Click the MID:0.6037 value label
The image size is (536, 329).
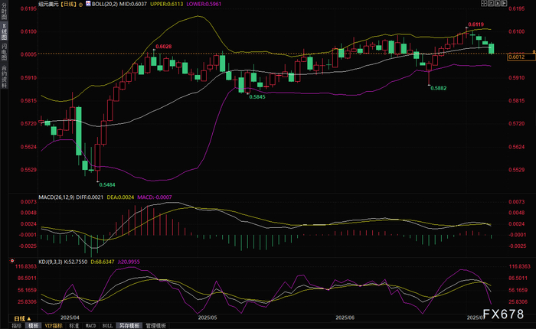click(x=133, y=4)
